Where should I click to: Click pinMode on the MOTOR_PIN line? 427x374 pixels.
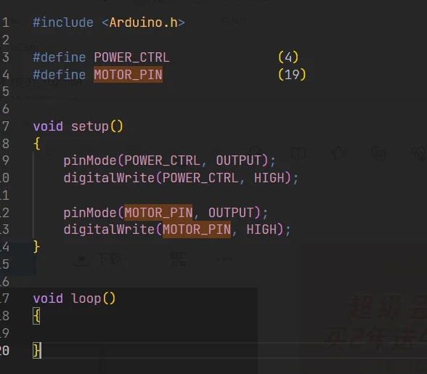click(x=90, y=213)
